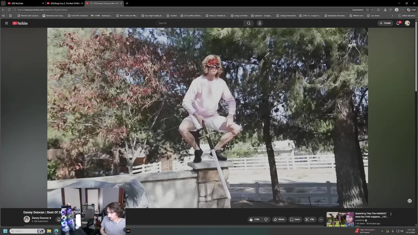This screenshot has width=418, height=235.
Task: Open the GTAW - Roleplay bookmark
Action: coord(101,15)
